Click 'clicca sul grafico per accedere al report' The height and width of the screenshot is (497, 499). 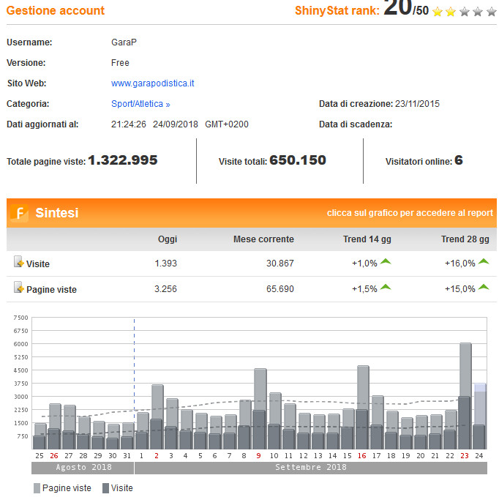(410, 213)
